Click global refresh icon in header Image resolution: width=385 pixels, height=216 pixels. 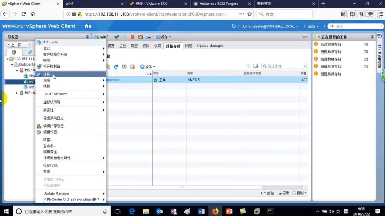click(x=234, y=26)
